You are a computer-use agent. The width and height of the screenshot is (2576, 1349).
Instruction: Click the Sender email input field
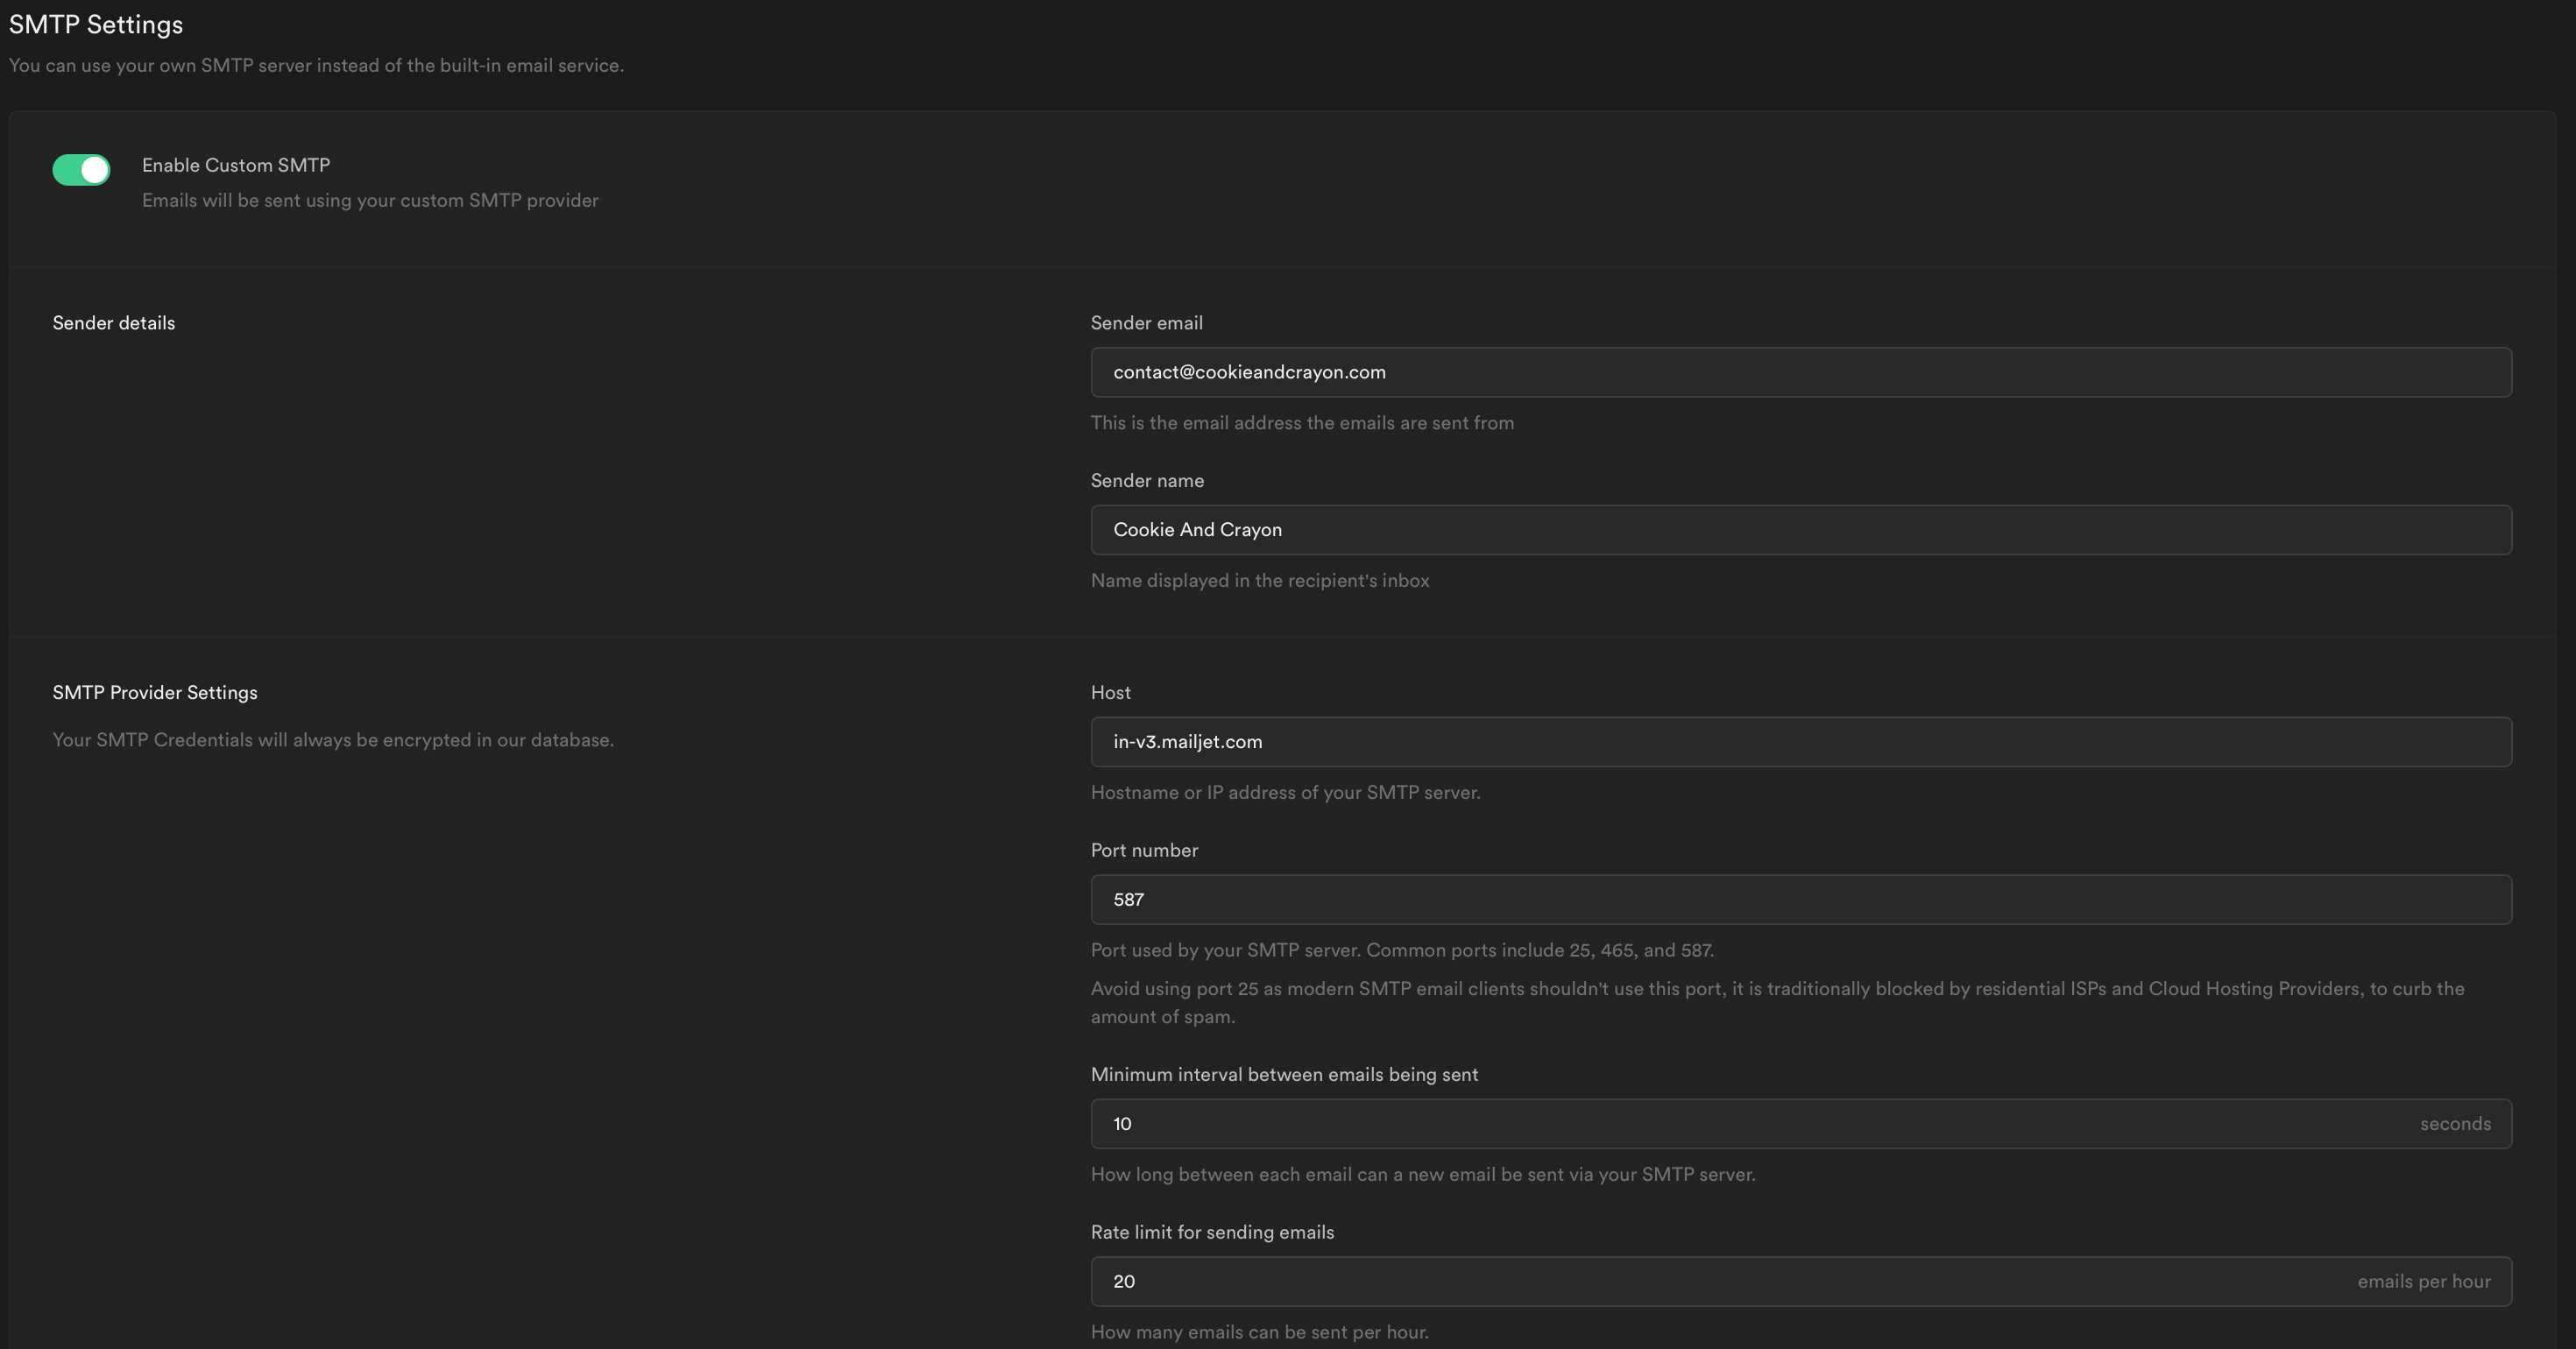click(x=1800, y=372)
